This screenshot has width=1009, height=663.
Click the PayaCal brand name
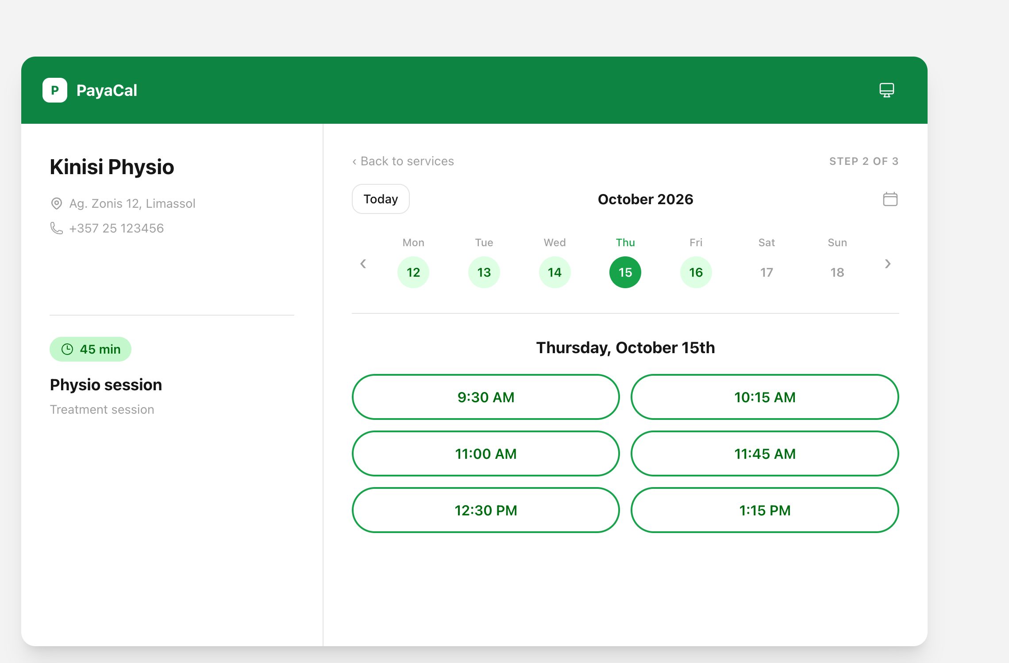(107, 91)
